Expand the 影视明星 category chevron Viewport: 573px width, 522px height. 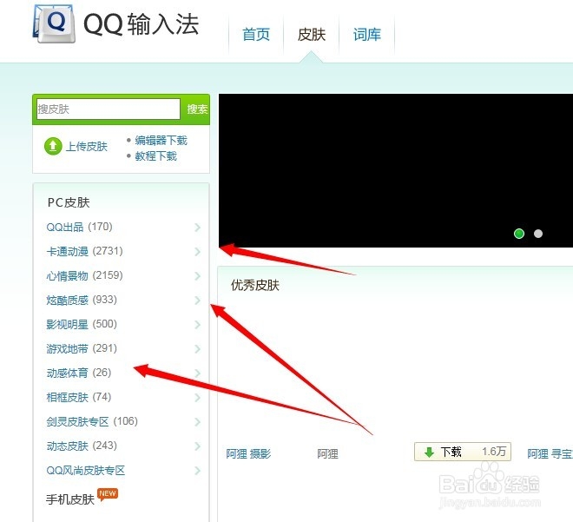[197, 325]
